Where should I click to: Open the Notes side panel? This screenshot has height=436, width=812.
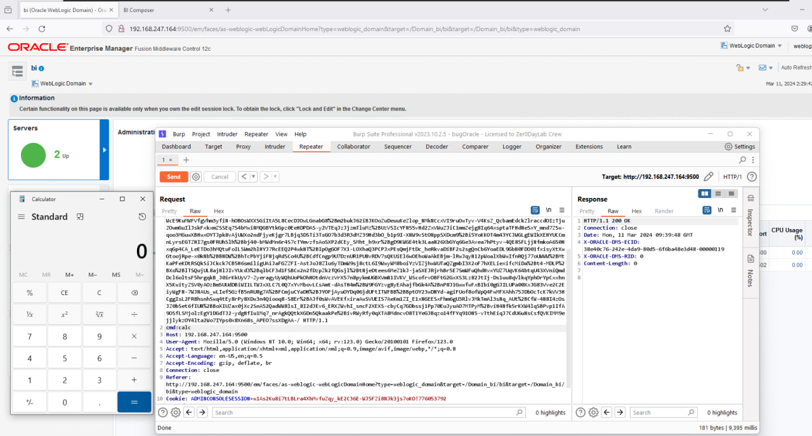(x=750, y=270)
